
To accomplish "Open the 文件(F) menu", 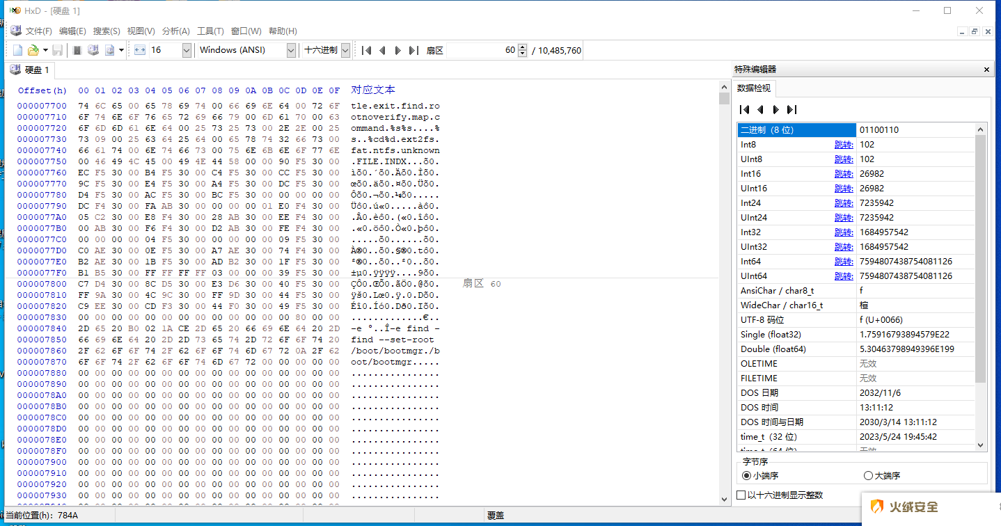I will (x=39, y=31).
